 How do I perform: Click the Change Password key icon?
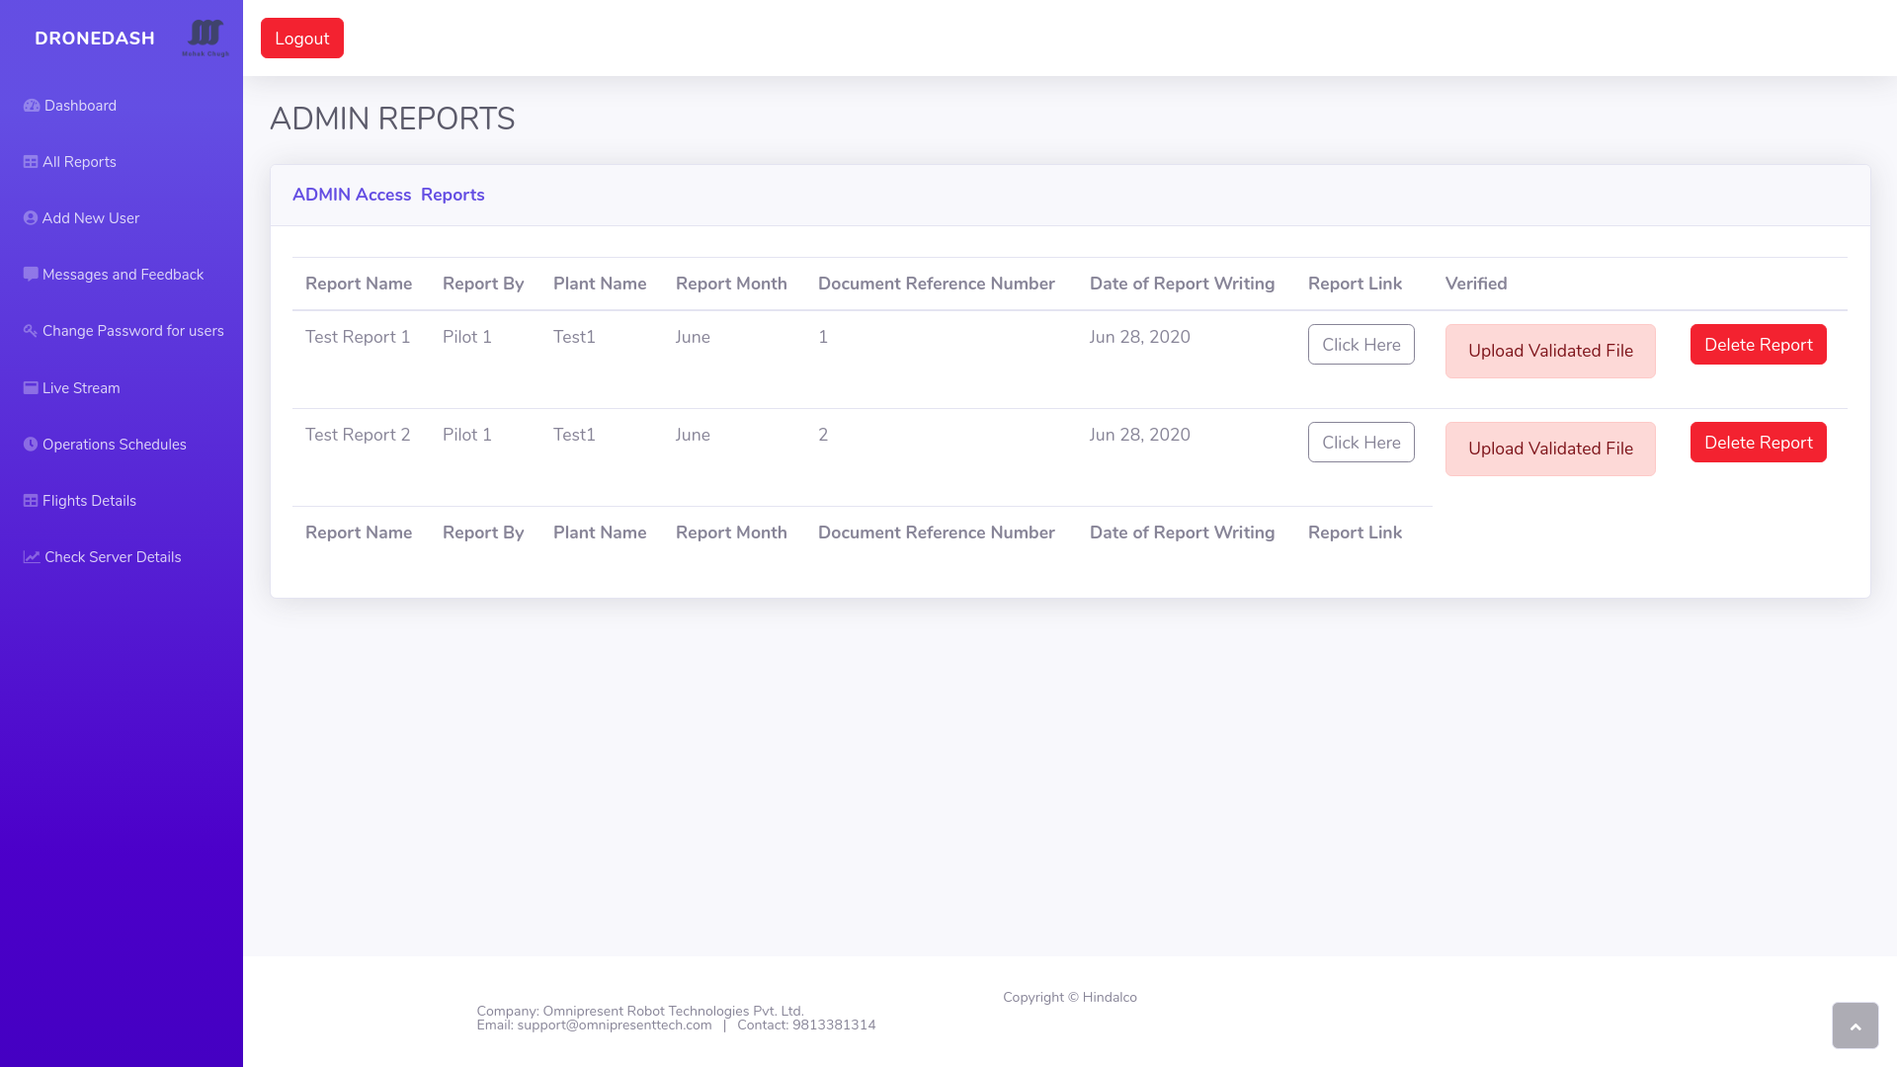(31, 331)
